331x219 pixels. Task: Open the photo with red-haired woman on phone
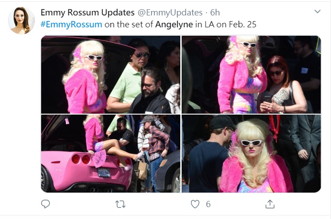tap(251, 74)
